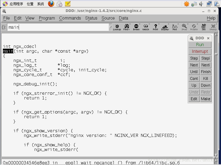Click the Rotate toolbar icon

(x=194, y=27)
